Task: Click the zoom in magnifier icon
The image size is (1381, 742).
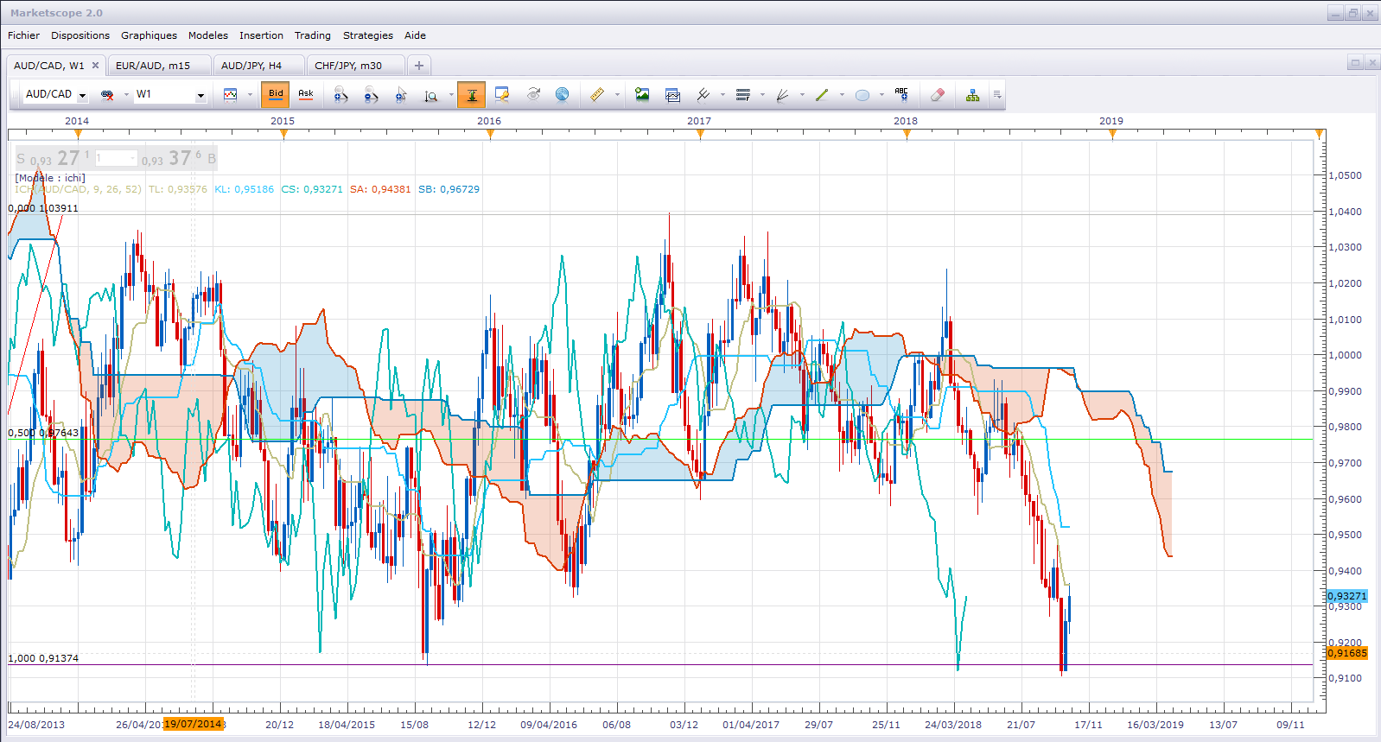Action: [340, 95]
